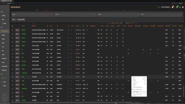Screen dimensions: 185x104
Task: Click the DPS Calculator logo
Action: coord(15,7)
